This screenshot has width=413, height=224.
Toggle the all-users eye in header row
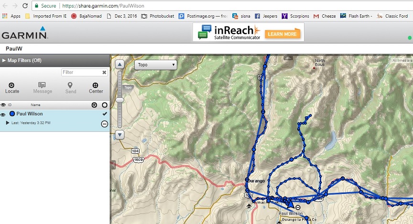3,105
